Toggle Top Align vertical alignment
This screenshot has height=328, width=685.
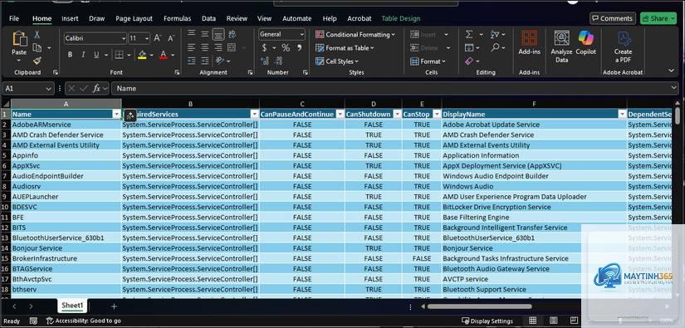[x=191, y=34]
